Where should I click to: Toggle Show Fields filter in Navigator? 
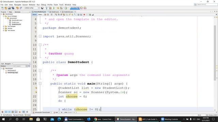click(x=6, y=112)
